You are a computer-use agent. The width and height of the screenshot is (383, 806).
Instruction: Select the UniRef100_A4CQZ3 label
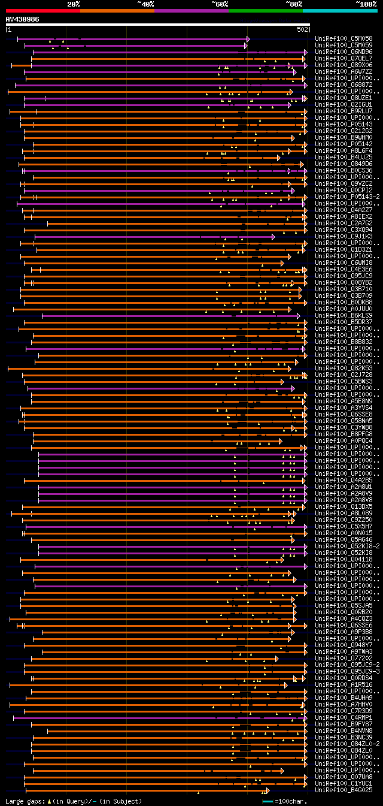coord(344,618)
